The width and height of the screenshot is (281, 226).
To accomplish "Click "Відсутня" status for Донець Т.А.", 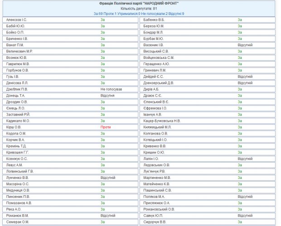I will click(107, 96).
